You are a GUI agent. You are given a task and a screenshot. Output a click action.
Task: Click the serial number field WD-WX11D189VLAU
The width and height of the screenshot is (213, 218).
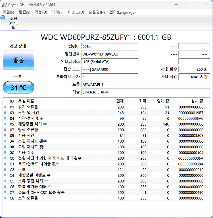(109, 54)
